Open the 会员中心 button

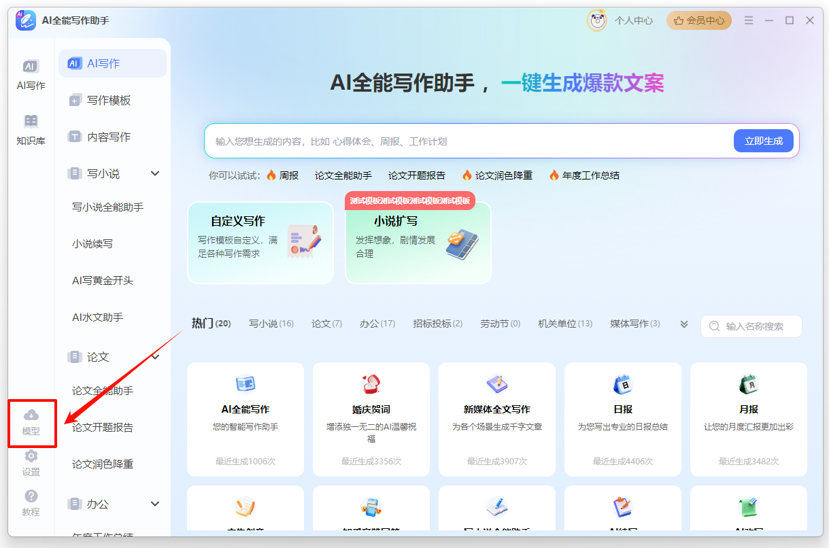[699, 20]
